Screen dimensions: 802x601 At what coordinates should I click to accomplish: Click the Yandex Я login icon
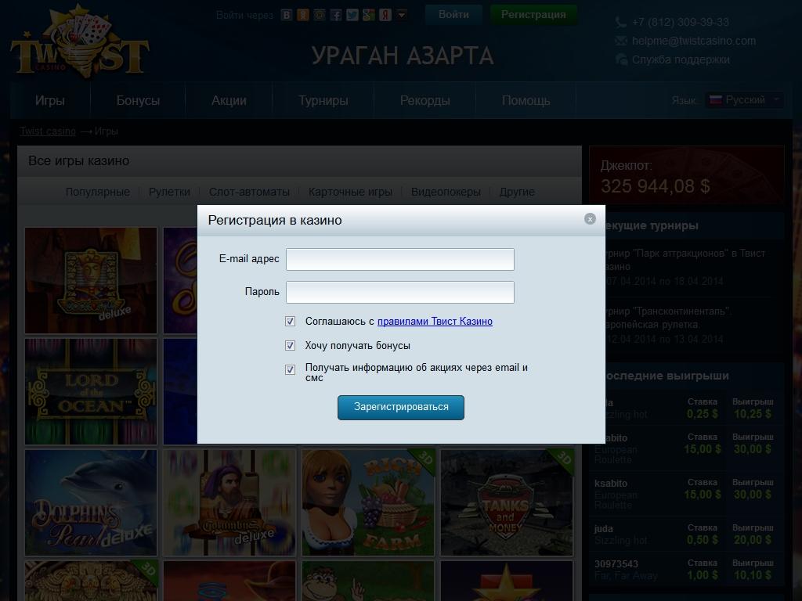385,15
